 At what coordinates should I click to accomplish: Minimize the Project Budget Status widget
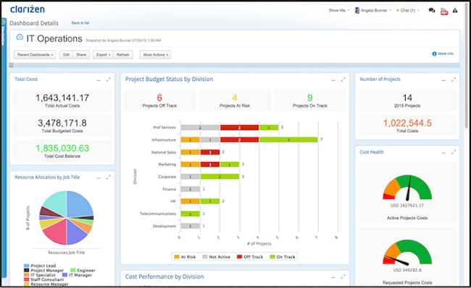pyautogui.click(x=333, y=80)
